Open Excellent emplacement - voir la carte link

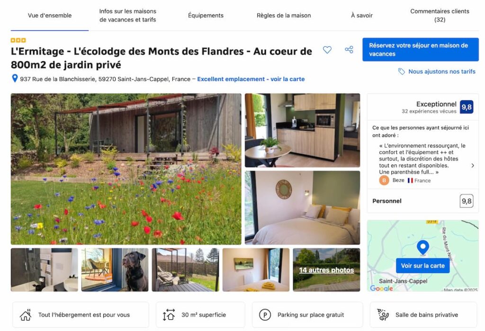click(251, 79)
